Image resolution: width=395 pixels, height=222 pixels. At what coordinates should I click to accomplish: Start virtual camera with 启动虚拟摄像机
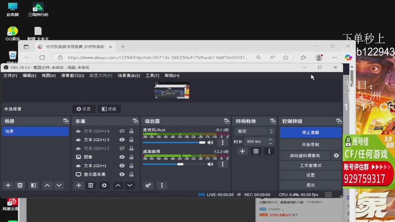(x=305, y=155)
